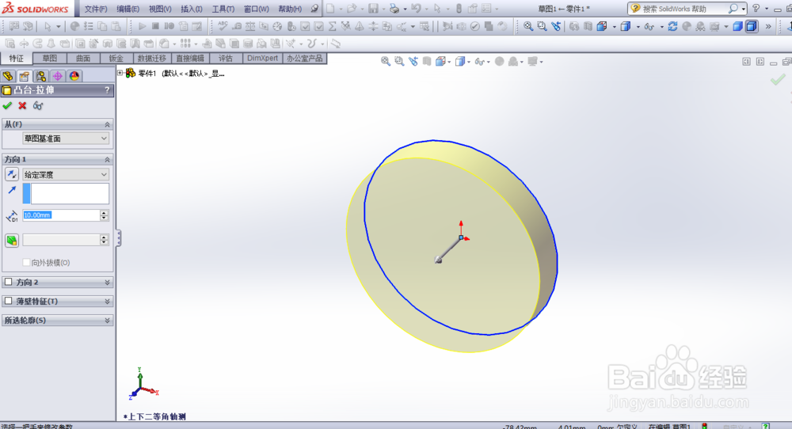Enable the Direction 2 (方向 2) checkbox
Viewport: 792px width, 429px height.
8,282
